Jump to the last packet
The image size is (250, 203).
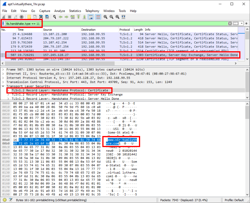click(x=85, y=17)
